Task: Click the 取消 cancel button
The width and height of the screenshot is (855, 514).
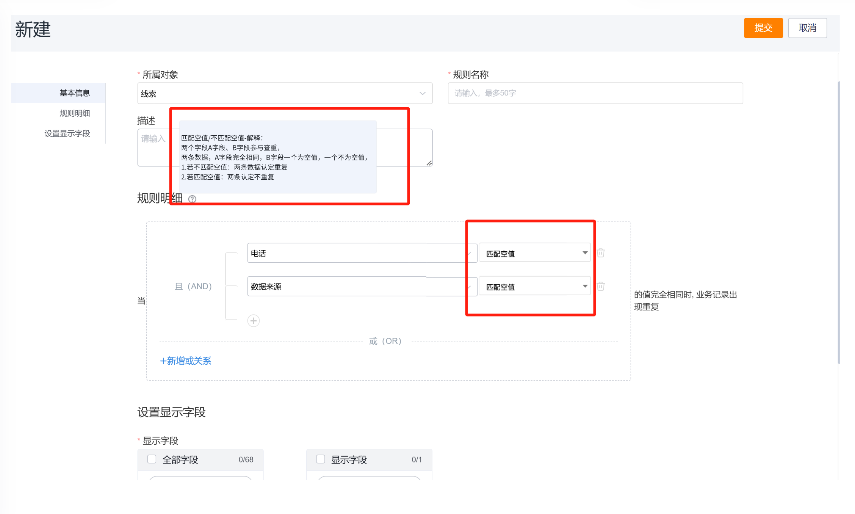Action: 807,28
